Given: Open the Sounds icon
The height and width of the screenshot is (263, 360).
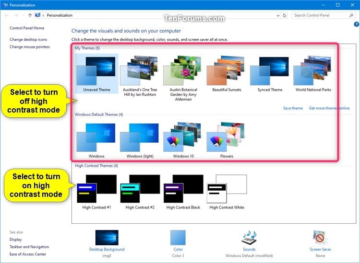Looking at the screenshot, I should click(249, 238).
